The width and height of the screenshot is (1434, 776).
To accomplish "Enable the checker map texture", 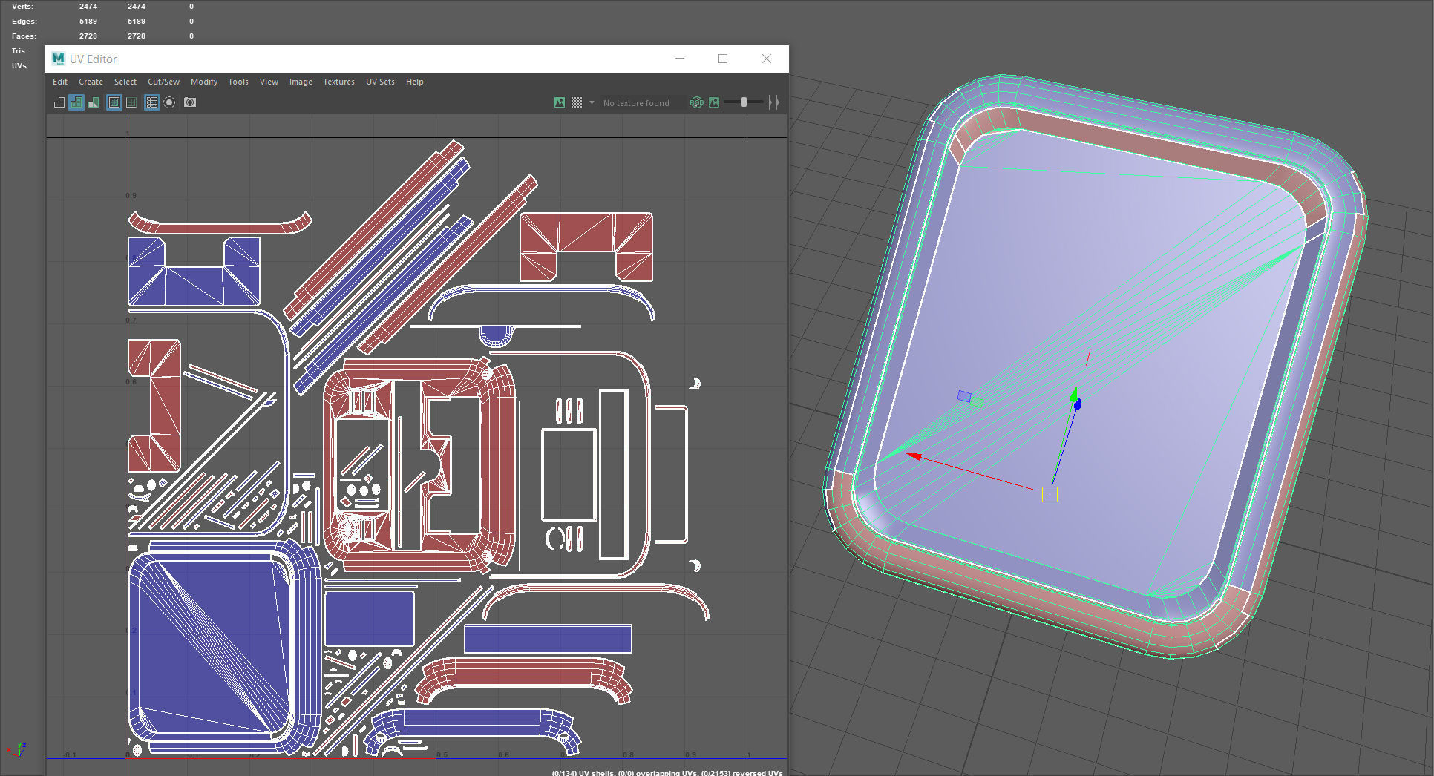I will click(577, 102).
